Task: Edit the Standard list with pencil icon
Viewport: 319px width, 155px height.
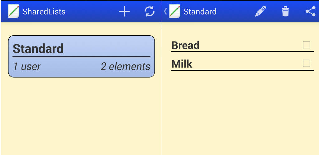Action: tap(260, 12)
